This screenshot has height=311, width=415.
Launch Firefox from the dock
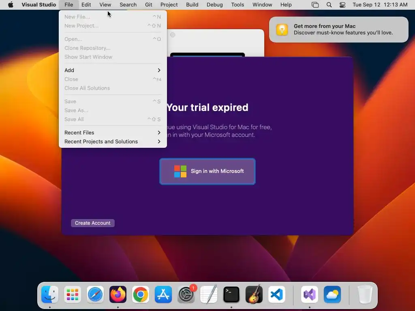(x=118, y=294)
